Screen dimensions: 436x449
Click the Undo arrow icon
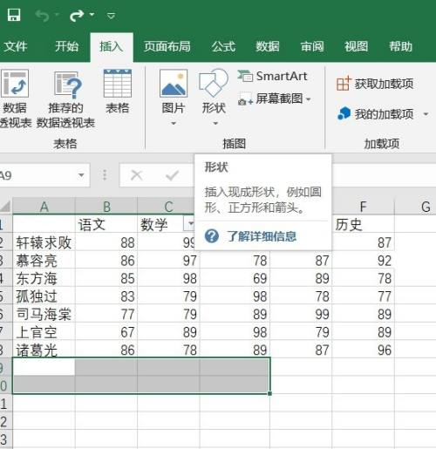[43, 16]
